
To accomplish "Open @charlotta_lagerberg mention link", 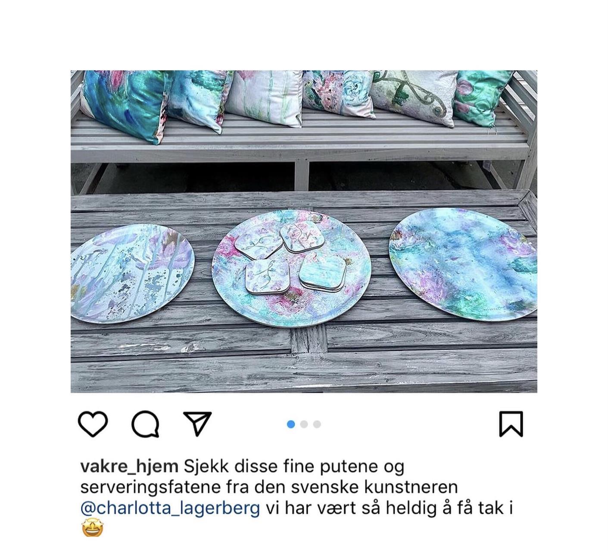I will (x=170, y=508).
